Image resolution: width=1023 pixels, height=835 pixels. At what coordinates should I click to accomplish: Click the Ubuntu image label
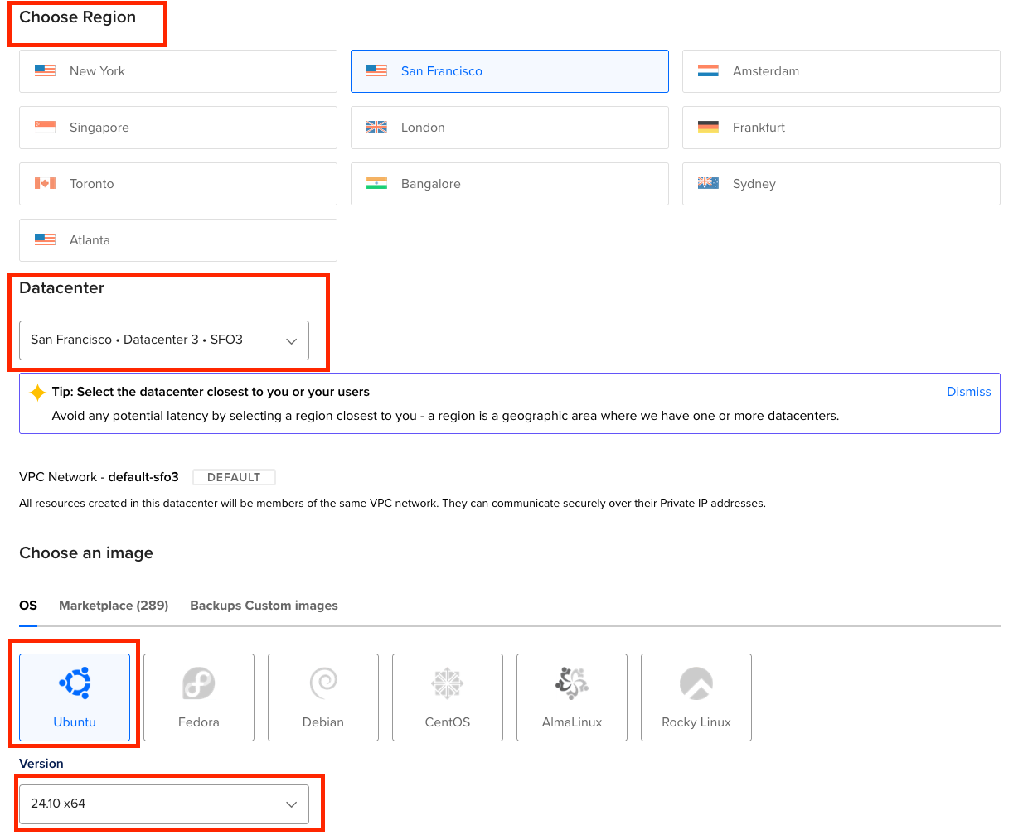tap(75, 722)
